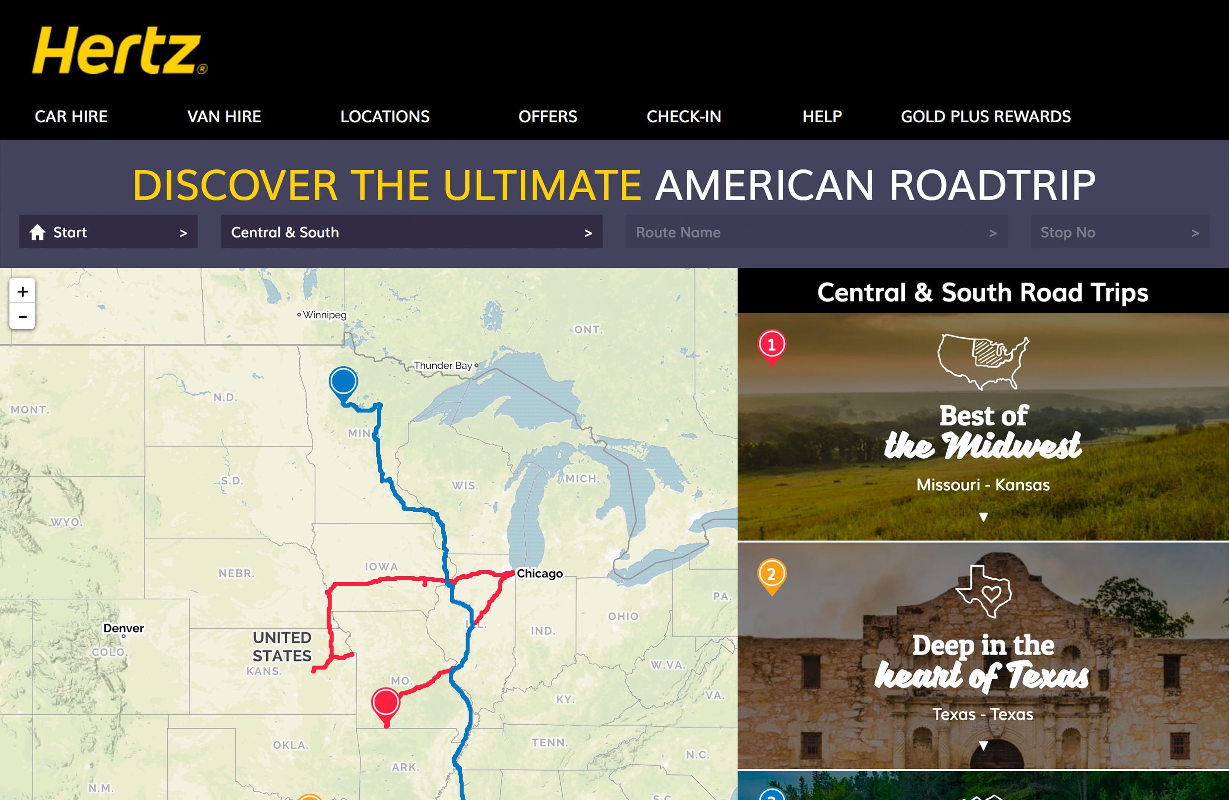Image resolution: width=1229 pixels, height=800 pixels.
Task: Go to the LOCATIONS page
Action: tap(385, 117)
